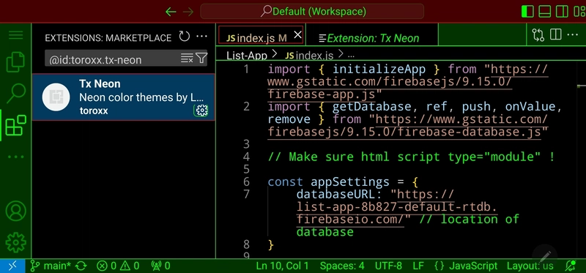Filter extensions with the funnel icon
Image resolution: width=586 pixels, height=273 pixels.
tap(201, 58)
